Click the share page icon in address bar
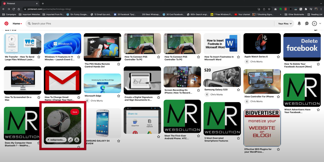 pos(264,9)
